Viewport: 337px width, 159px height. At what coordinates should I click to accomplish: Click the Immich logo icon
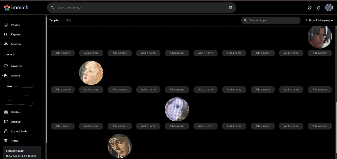[x=7, y=8]
